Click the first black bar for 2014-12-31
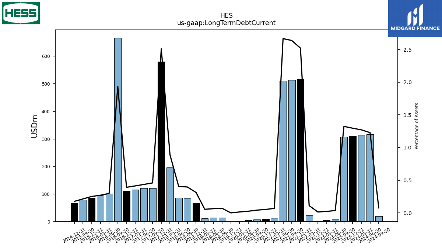Viewport: 442px width, 249px height. (x=74, y=212)
